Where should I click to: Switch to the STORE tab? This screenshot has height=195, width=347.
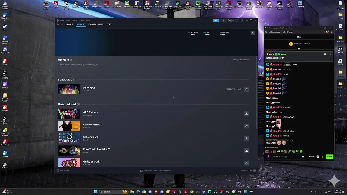tap(69, 24)
